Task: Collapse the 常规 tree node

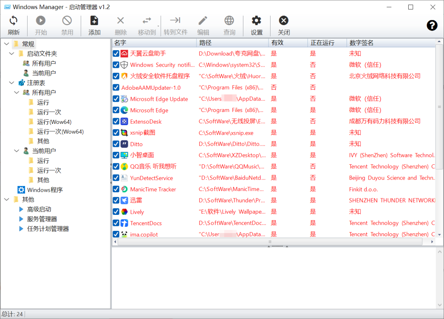Action: [7, 44]
